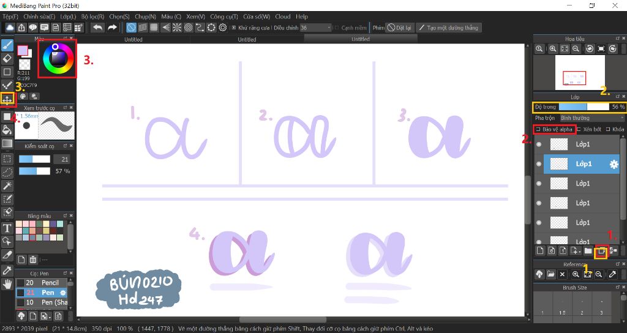Viewport: 627px width, 333px height.
Task: Click the Undo arrow
Action: point(97,28)
